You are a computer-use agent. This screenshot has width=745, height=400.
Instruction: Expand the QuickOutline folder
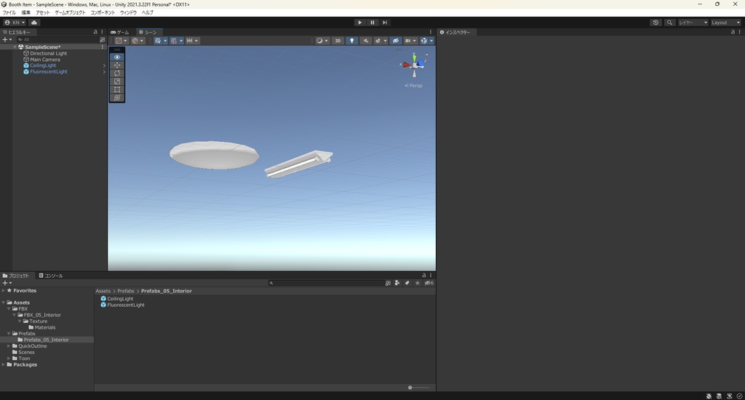click(9, 346)
